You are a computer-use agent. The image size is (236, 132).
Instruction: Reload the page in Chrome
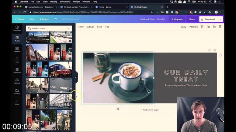click(25, 12)
